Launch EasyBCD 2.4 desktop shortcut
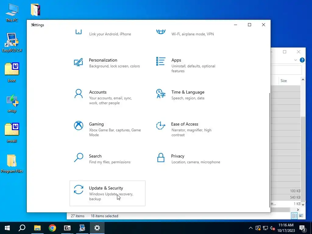 12,42
